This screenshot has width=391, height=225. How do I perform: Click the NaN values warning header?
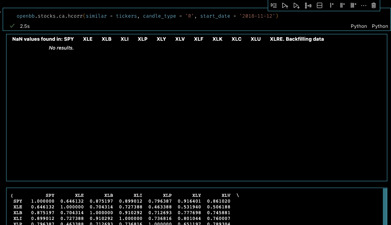(43, 39)
